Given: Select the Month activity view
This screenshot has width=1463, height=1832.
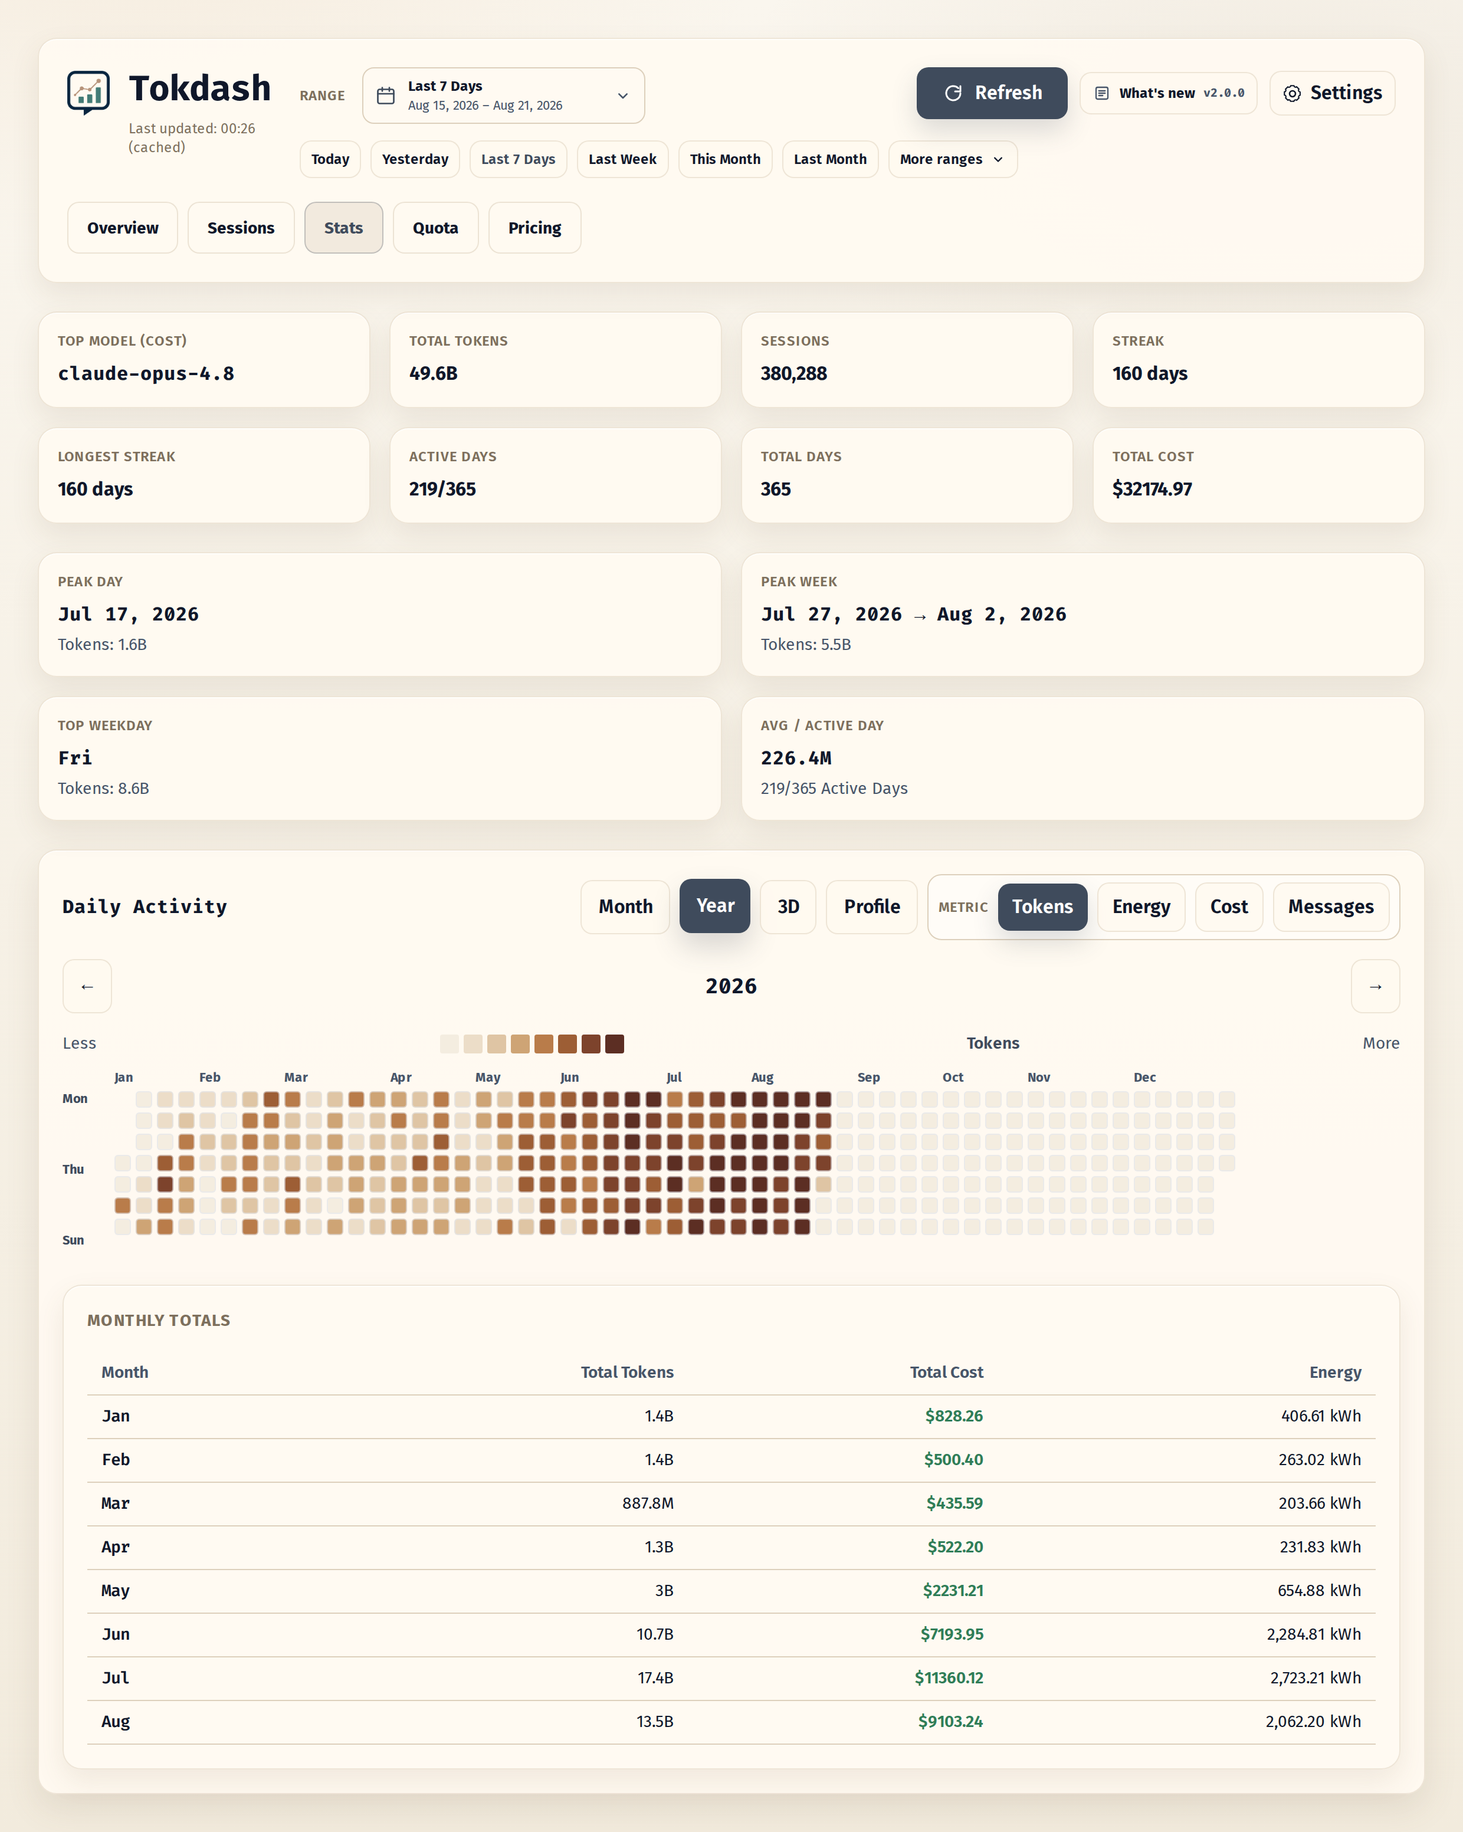Looking at the screenshot, I should click(x=626, y=907).
